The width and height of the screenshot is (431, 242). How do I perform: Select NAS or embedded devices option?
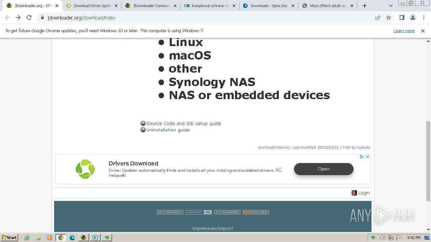(x=249, y=95)
